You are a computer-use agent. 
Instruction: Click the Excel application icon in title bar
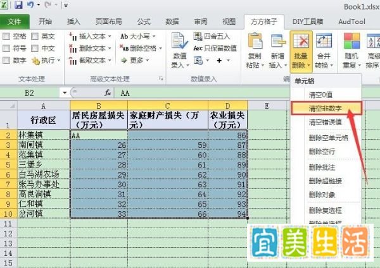(x=4, y=4)
